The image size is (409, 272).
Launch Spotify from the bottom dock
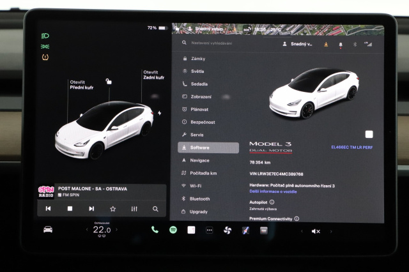click(173, 230)
